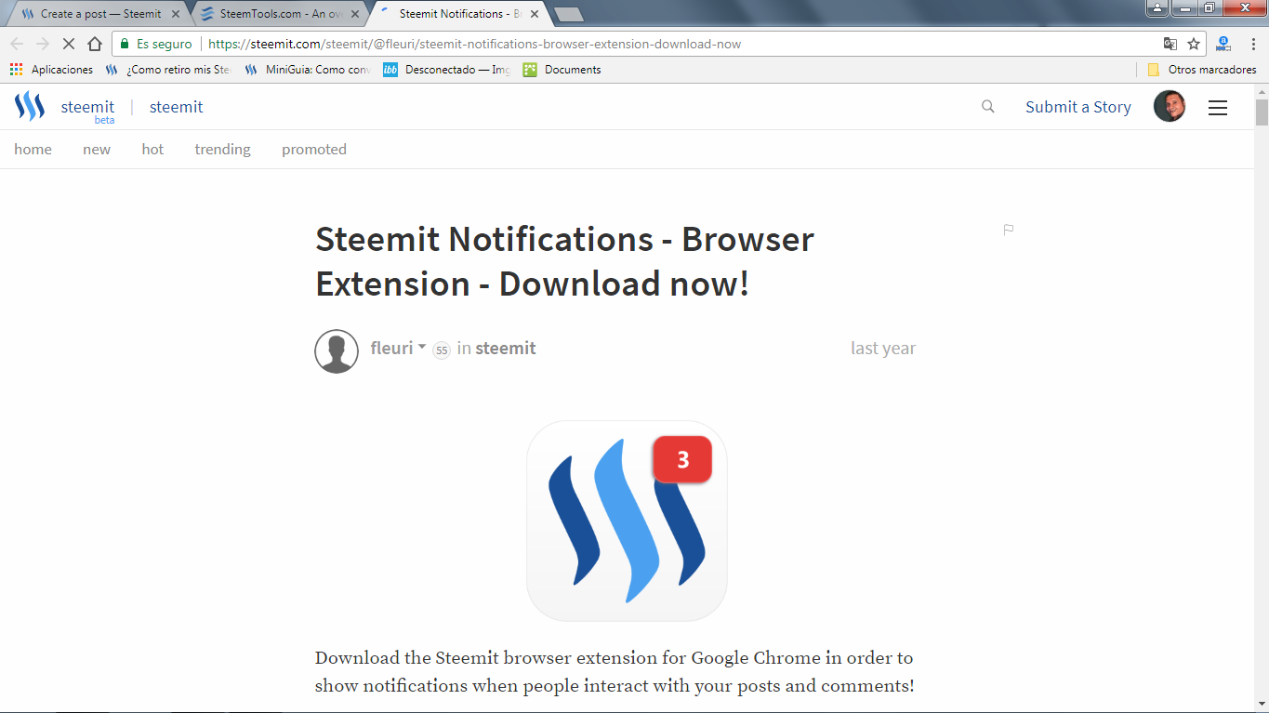
Task: Click the Steemit notification logo image in the post
Action: tap(627, 521)
